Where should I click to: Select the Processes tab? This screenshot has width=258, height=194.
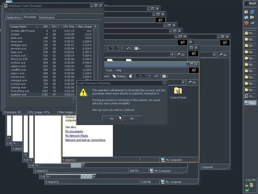[30, 17]
